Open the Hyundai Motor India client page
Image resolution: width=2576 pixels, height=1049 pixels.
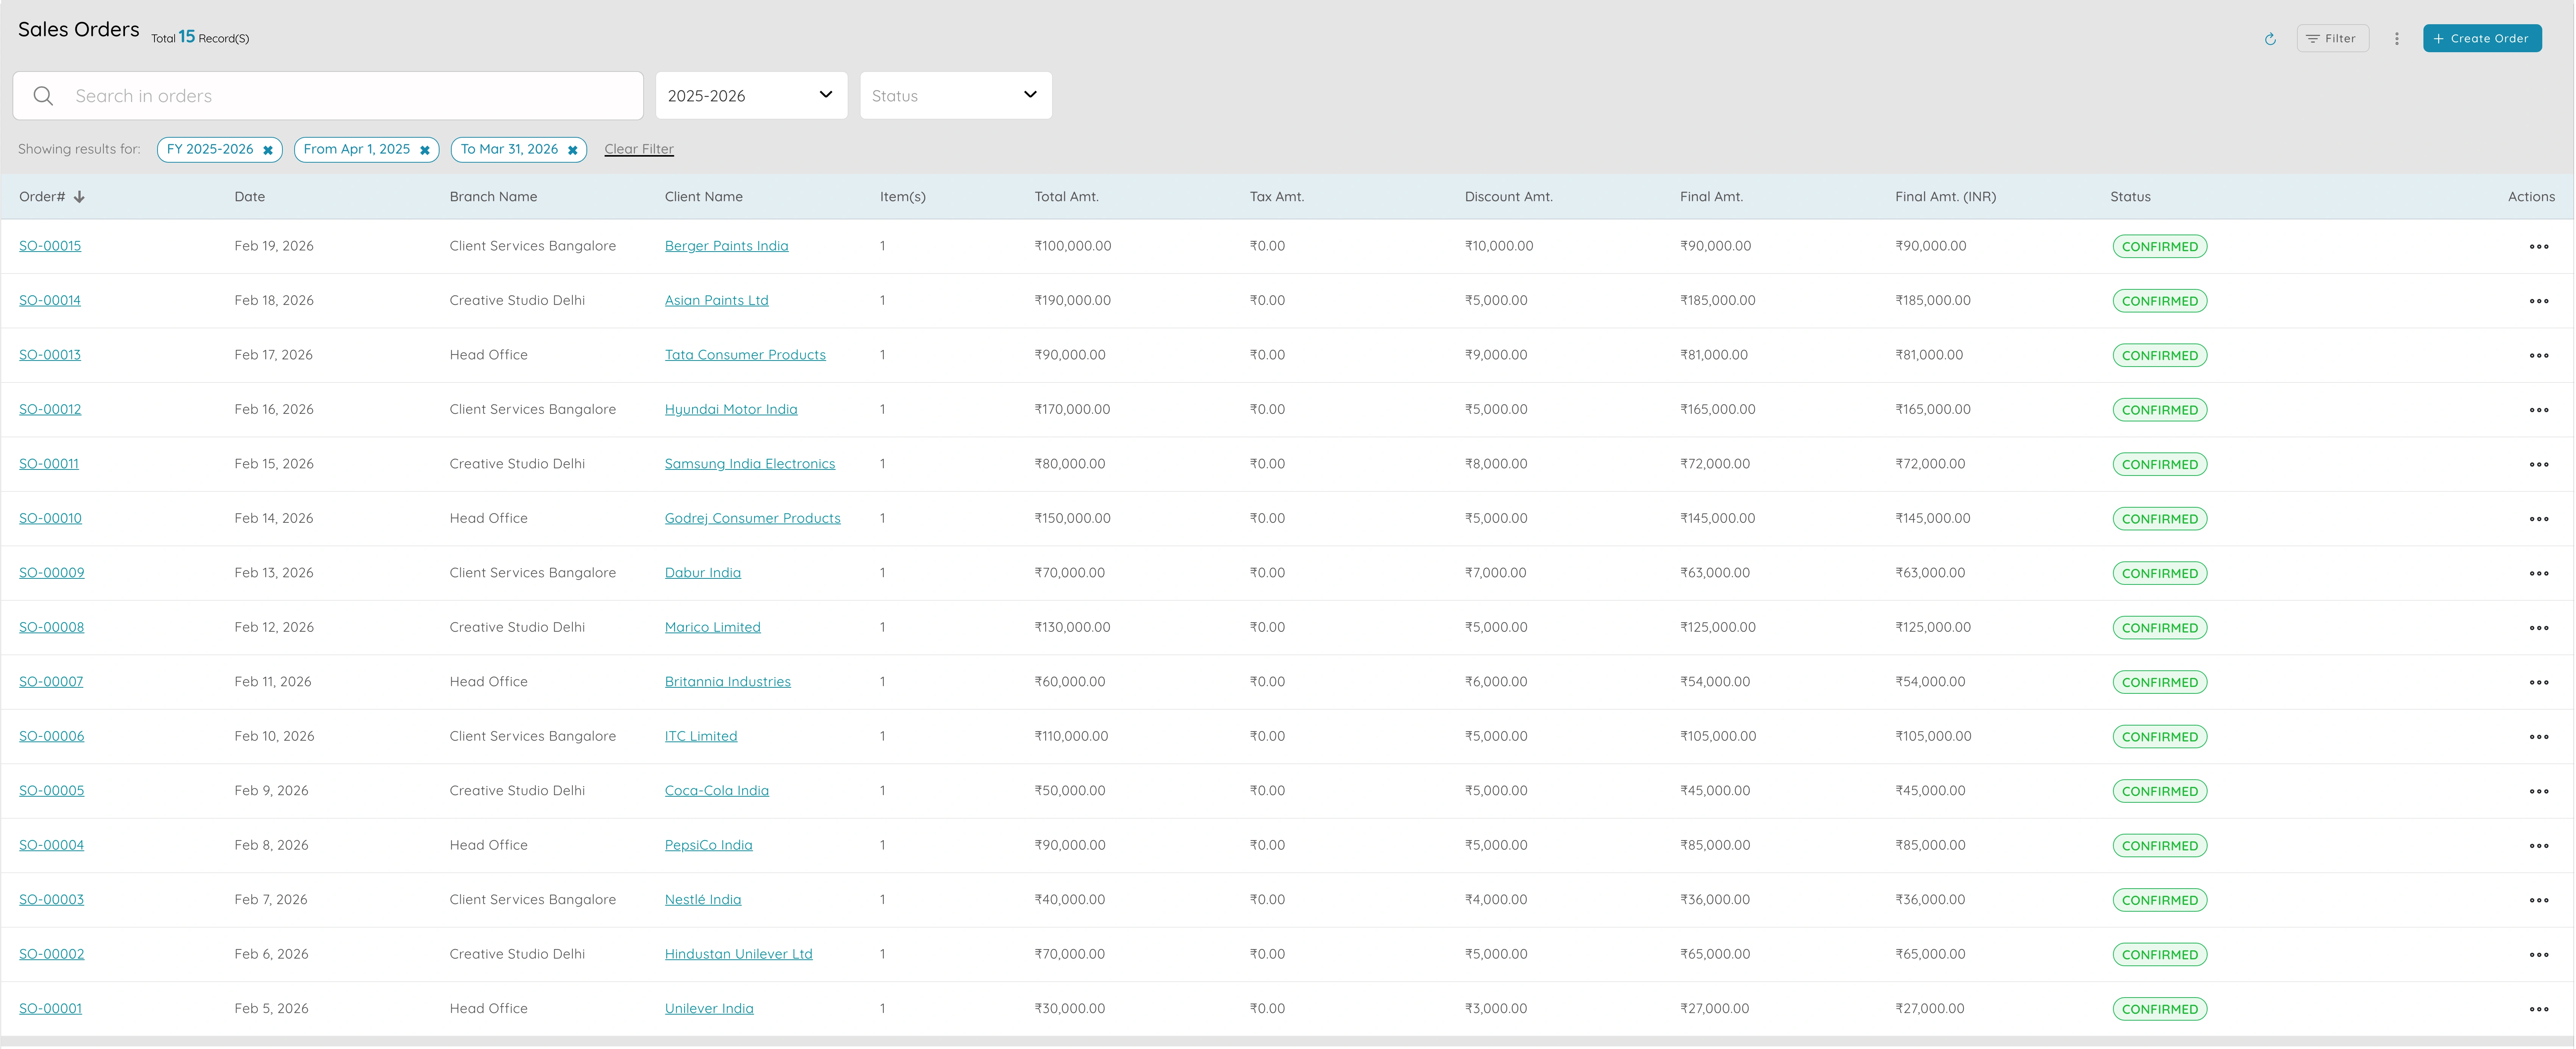tap(731, 409)
